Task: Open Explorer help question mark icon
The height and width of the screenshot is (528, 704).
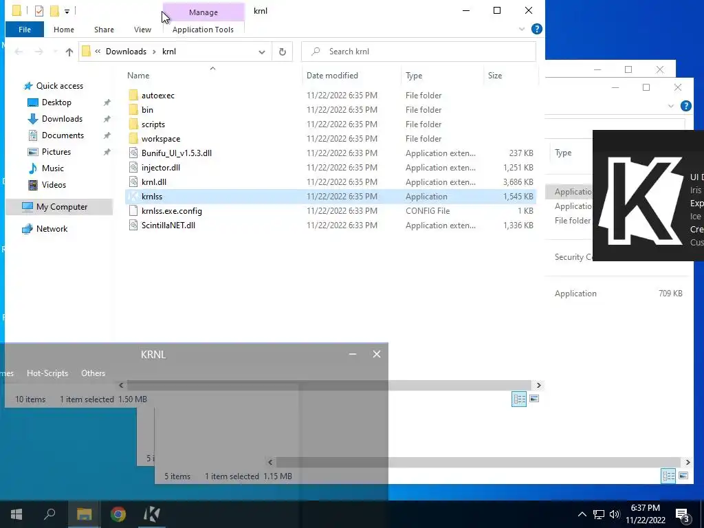Action: 536,29
